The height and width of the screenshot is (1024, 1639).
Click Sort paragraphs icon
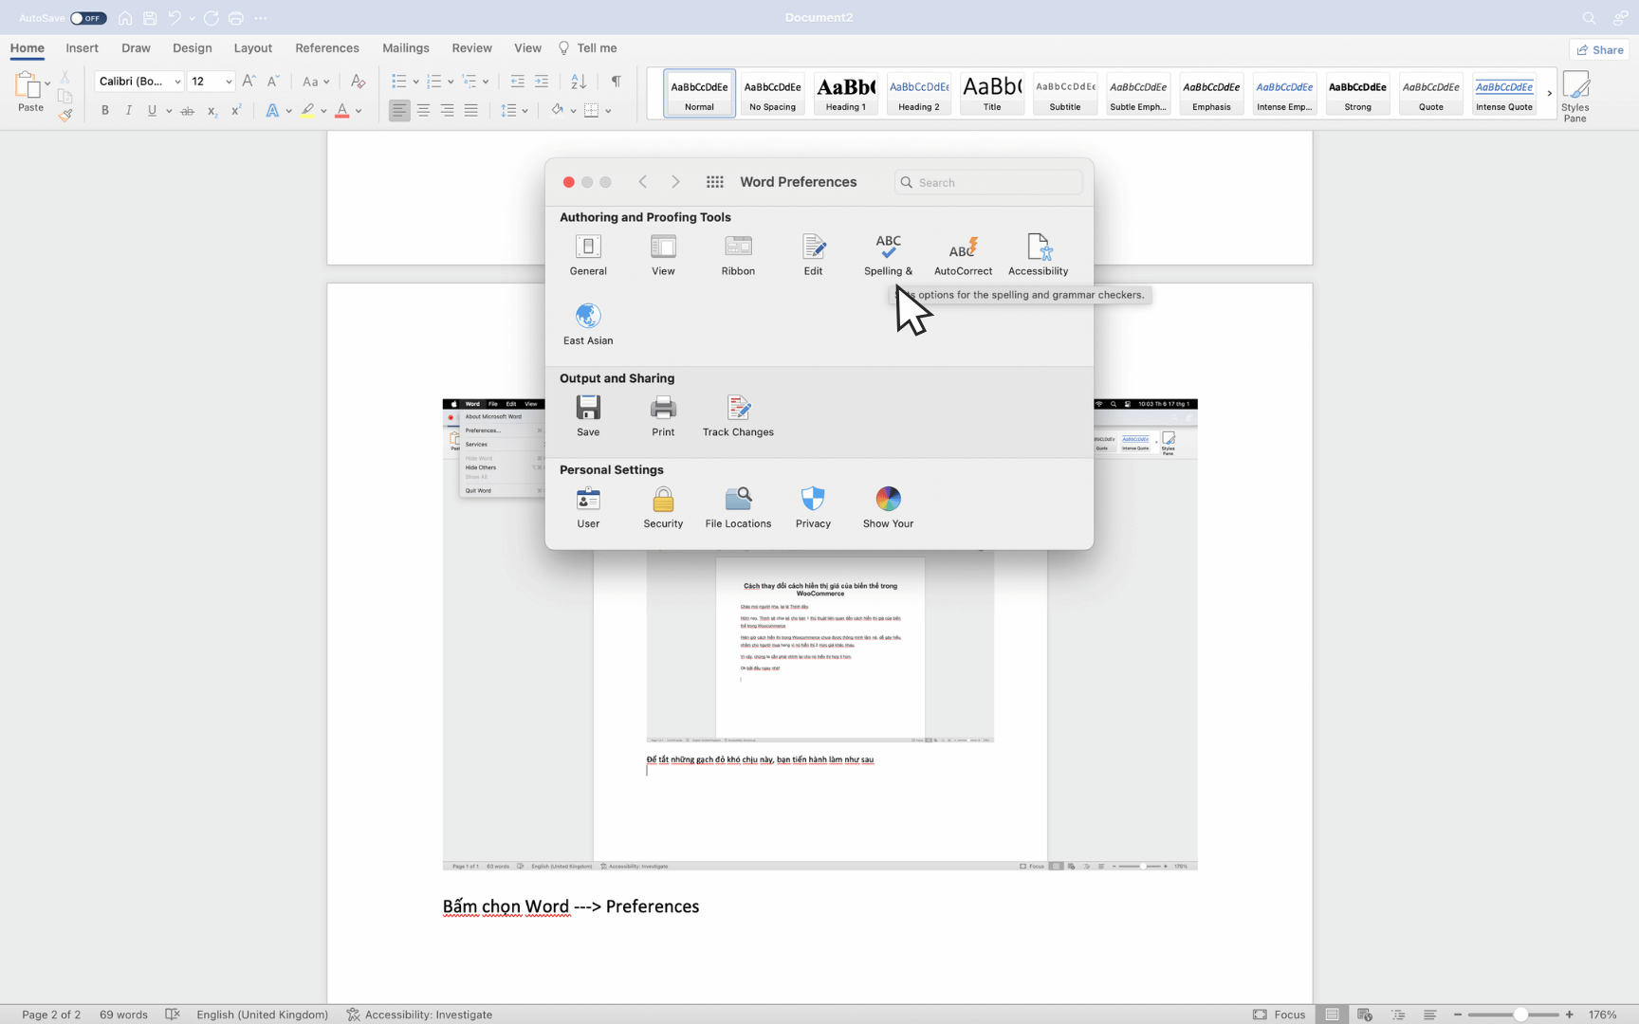(579, 82)
